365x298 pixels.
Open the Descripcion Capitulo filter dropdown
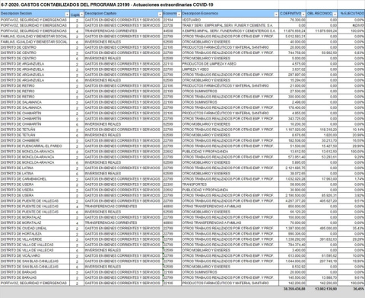pyautogui.click(x=160, y=14)
